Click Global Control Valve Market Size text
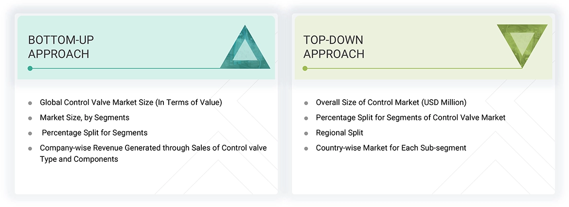This screenshot has width=569, height=207. tap(131, 103)
